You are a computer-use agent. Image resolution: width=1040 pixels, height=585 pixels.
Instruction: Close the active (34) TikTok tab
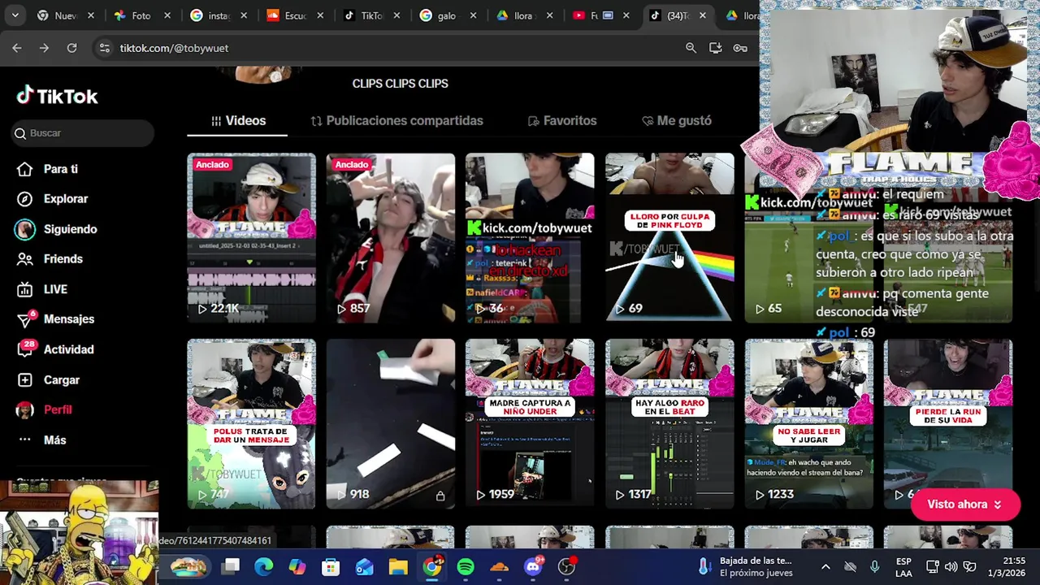point(702,15)
